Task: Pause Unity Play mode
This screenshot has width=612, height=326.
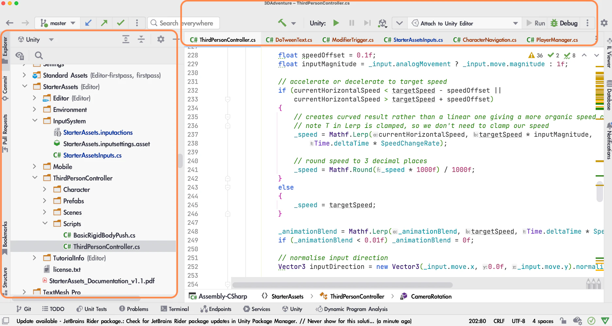Action: tap(352, 23)
